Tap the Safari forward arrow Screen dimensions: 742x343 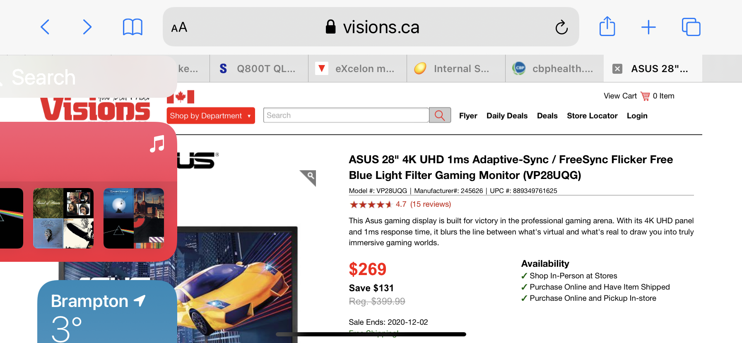click(87, 27)
